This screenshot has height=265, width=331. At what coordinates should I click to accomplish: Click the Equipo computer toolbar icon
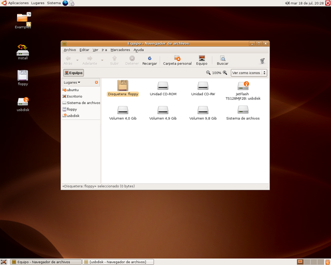[202, 58]
